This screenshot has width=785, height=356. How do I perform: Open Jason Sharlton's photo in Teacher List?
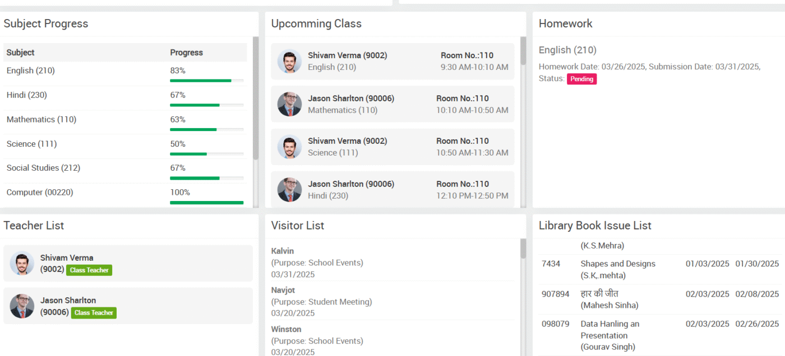point(22,306)
